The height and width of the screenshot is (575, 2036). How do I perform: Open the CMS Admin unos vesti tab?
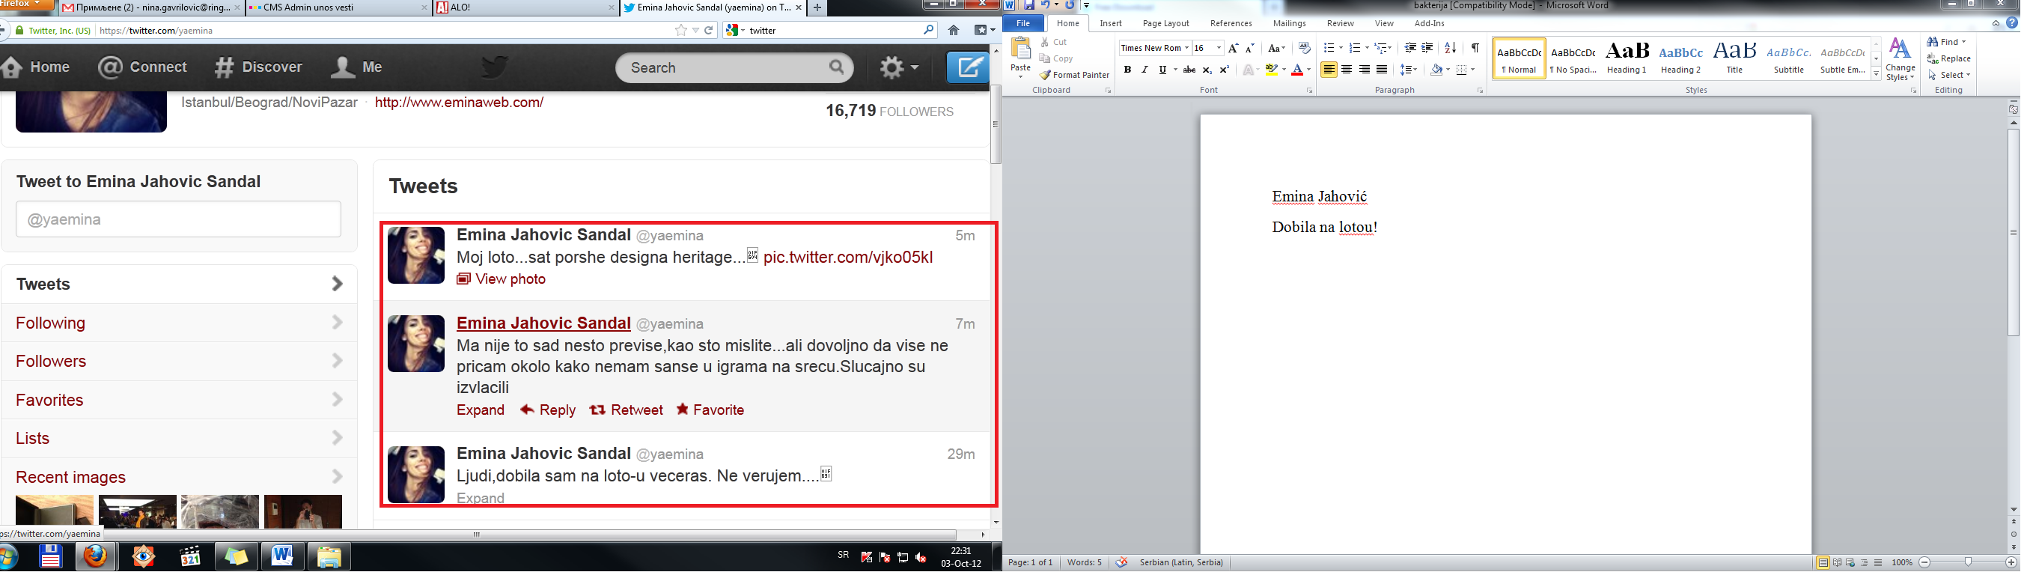338,8
